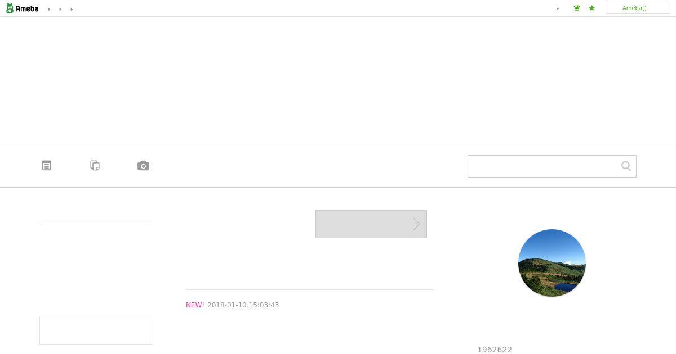Click third small arrow in header
This screenshot has height=354, width=676.
coord(72,9)
